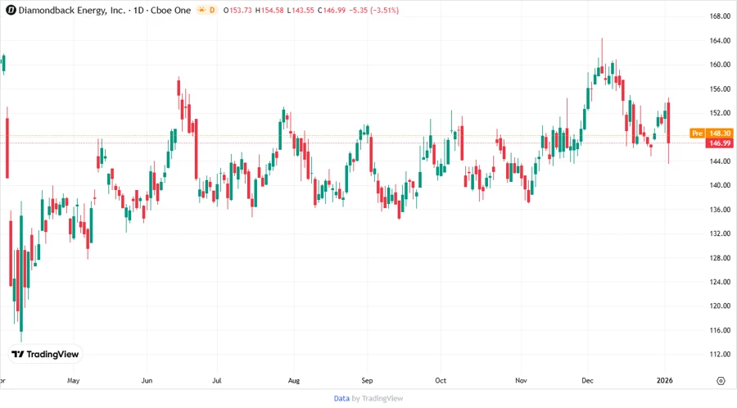
Task: Click the 160.00 price axis label
Action: (x=720, y=65)
